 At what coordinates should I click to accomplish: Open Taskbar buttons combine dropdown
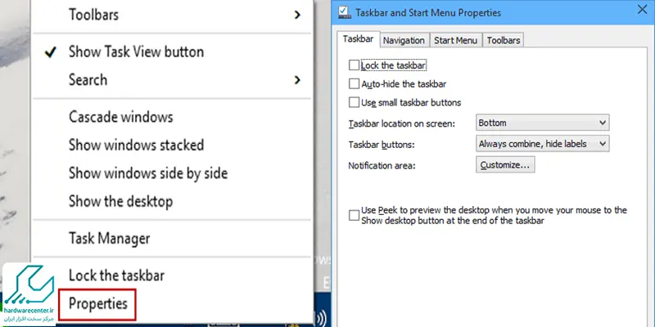[542, 144]
